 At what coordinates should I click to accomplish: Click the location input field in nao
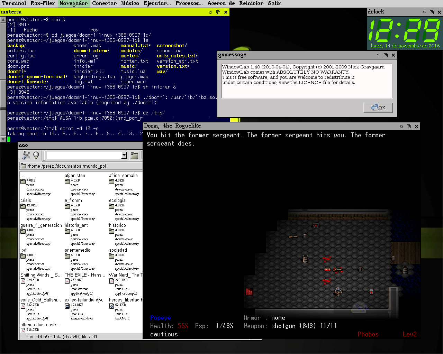click(84, 156)
